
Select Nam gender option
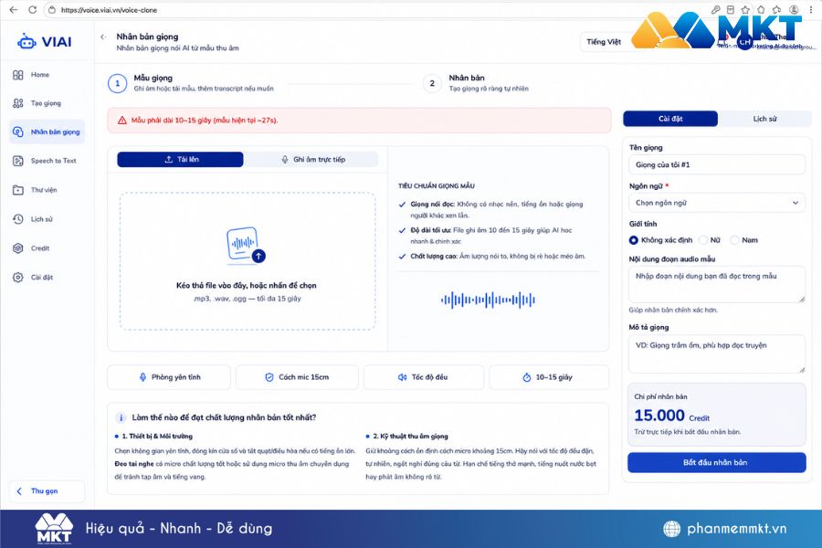[744, 240]
